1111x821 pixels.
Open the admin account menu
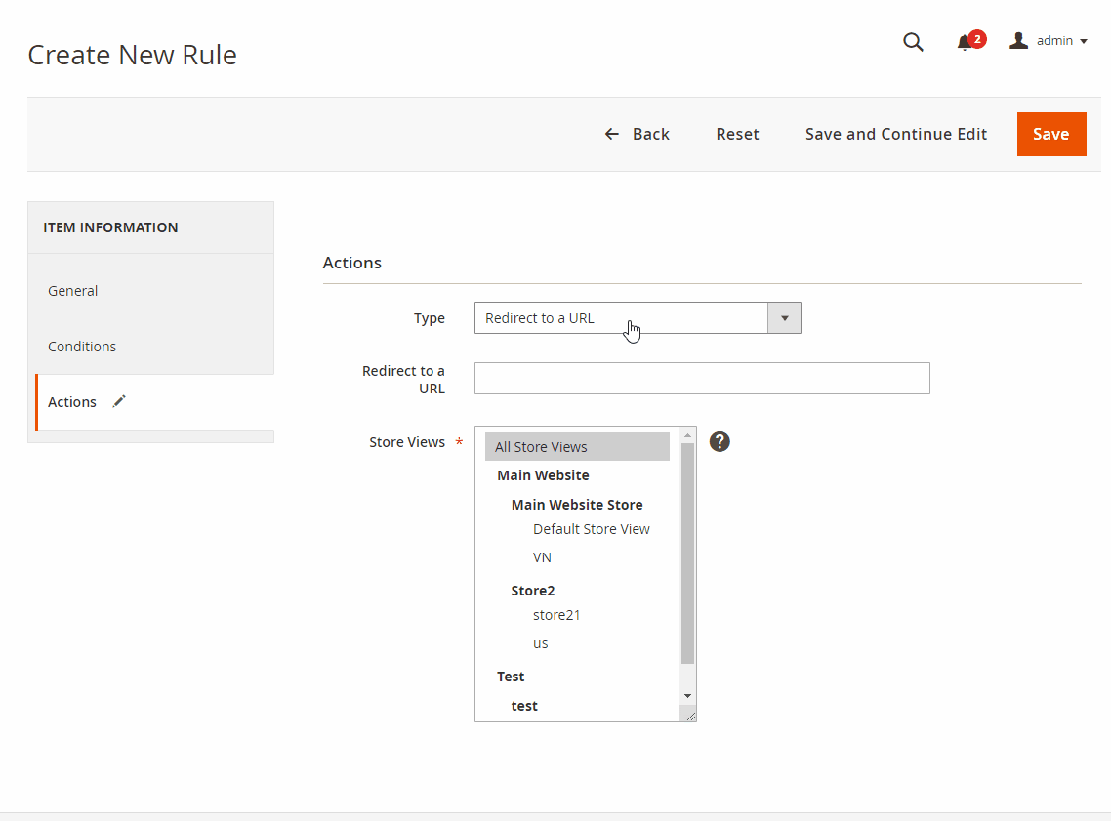point(1049,41)
